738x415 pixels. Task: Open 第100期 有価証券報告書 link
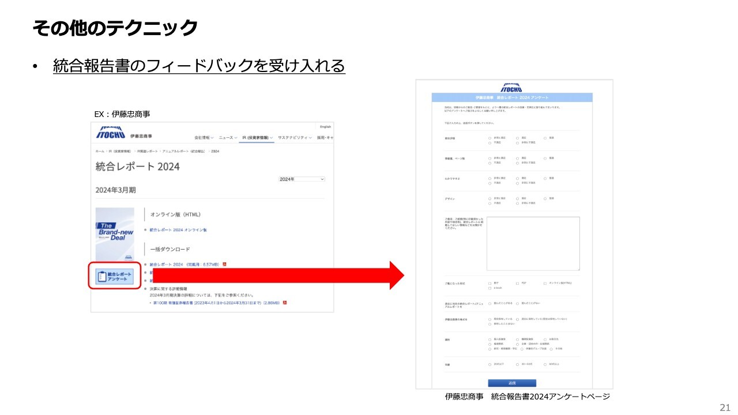click(x=216, y=303)
